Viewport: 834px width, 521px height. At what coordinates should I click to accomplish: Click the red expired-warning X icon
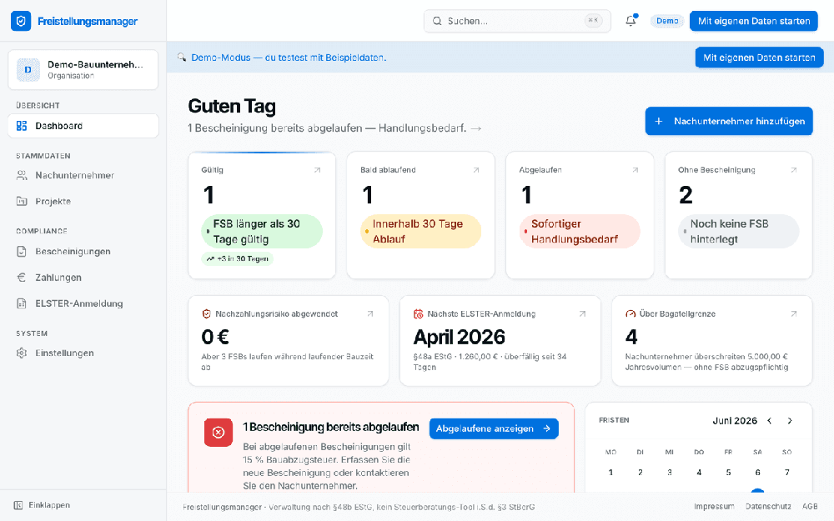click(219, 432)
